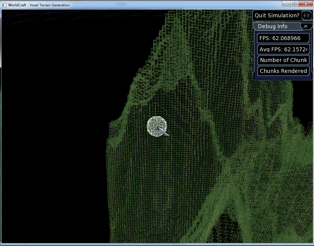Toggle the Chunks Rendered display
Viewport: 314px width, 246px height.
283,71
